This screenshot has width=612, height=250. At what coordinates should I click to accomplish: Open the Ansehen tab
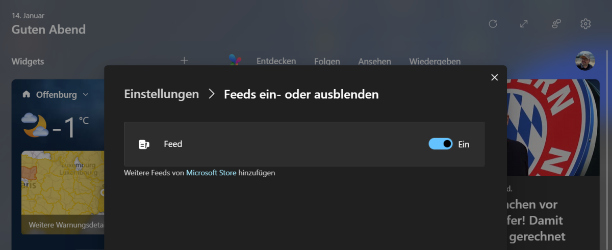pos(374,62)
